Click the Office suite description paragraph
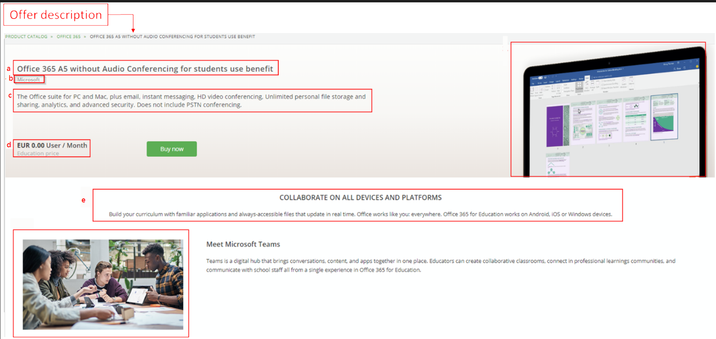The height and width of the screenshot is (339, 716). (x=191, y=100)
